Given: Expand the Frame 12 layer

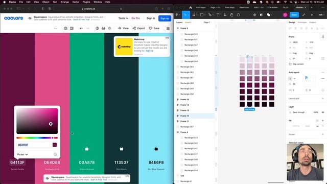Looking at the screenshot, I should tap(178, 116).
